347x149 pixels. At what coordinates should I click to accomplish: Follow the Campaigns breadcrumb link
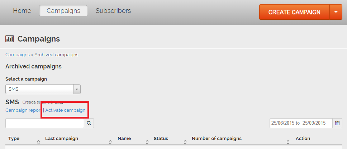click(18, 55)
